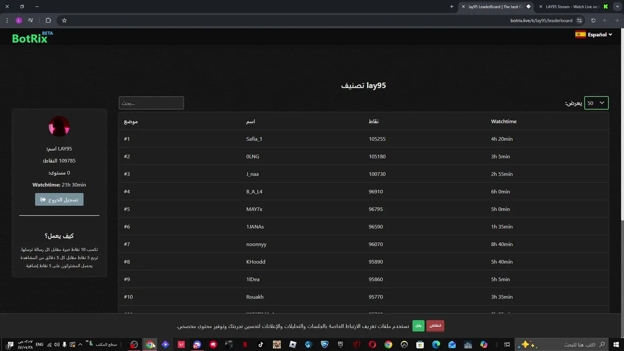Bookmark this page with the star icon

point(64,20)
